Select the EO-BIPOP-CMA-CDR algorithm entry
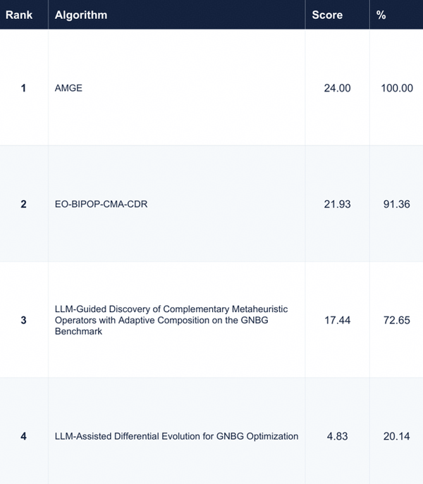 pos(101,204)
